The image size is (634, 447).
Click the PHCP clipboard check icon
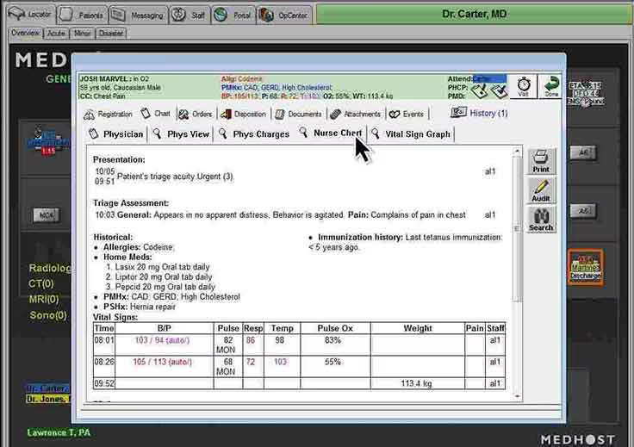pos(479,90)
